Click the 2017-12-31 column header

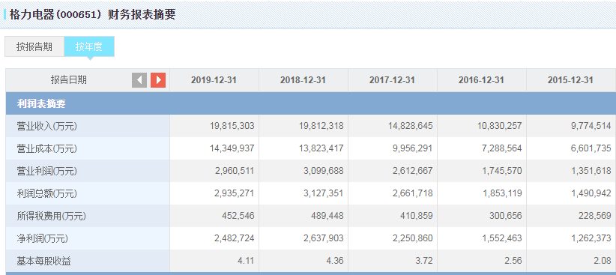click(392, 80)
